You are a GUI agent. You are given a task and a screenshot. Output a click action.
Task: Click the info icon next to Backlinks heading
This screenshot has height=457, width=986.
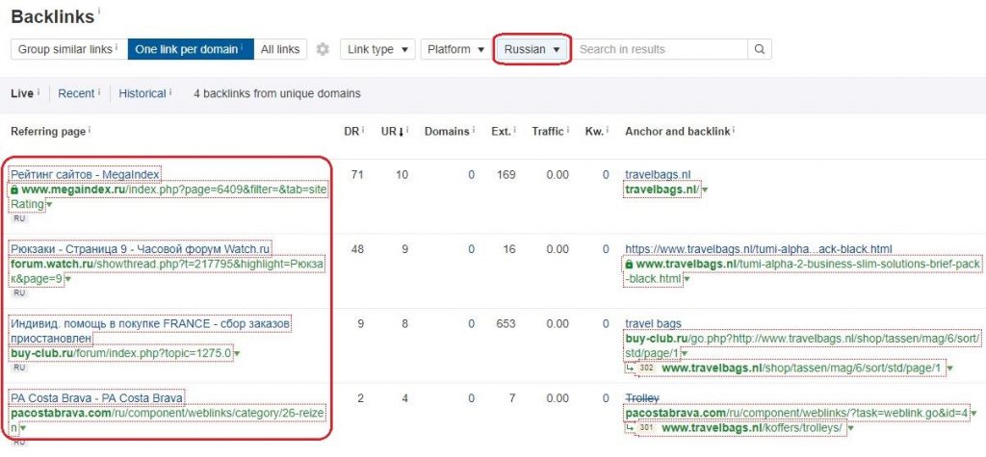(100, 13)
